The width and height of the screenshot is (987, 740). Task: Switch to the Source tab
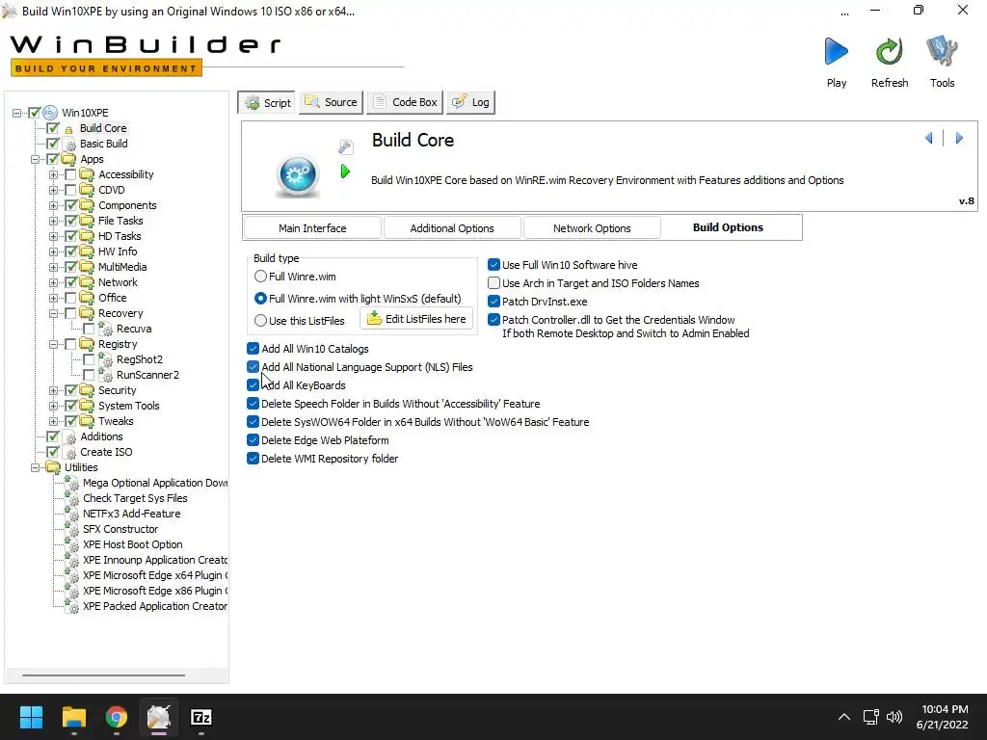[332, 102]
